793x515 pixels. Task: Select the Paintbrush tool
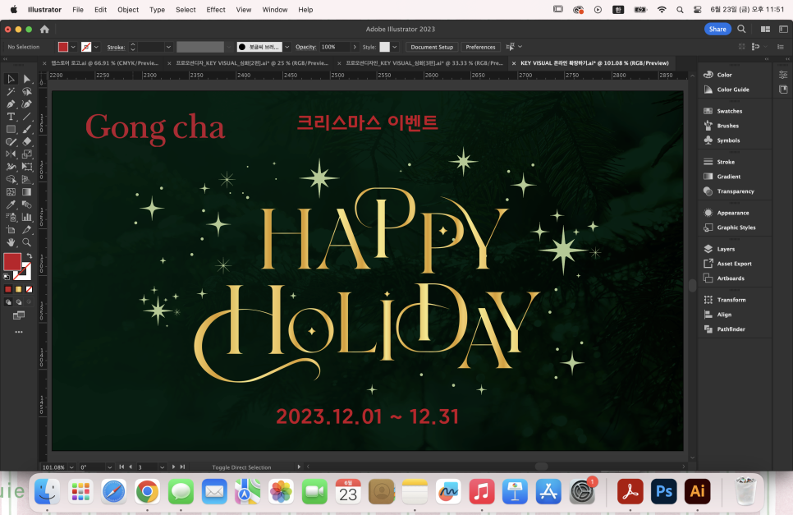pos(27,130)
